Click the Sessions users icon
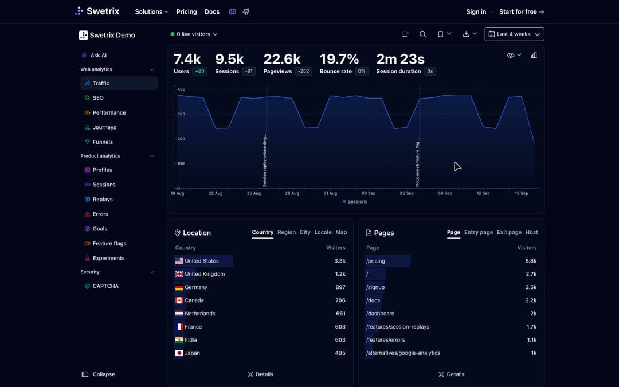619x387 pixels. (x=87, y=185)
